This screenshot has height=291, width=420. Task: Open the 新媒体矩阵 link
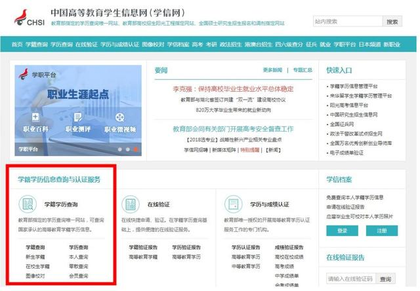224,150
